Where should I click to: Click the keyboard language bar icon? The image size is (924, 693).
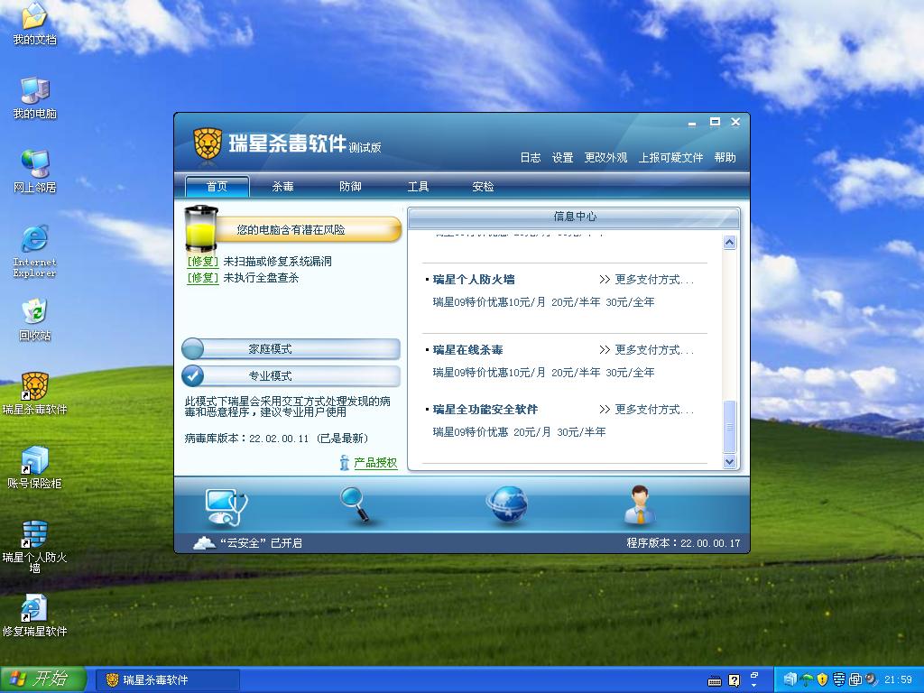tap(715, 680)
